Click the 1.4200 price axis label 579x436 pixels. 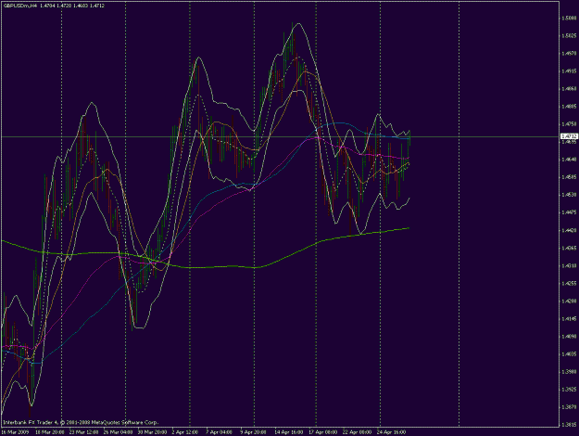coord(569,301)
